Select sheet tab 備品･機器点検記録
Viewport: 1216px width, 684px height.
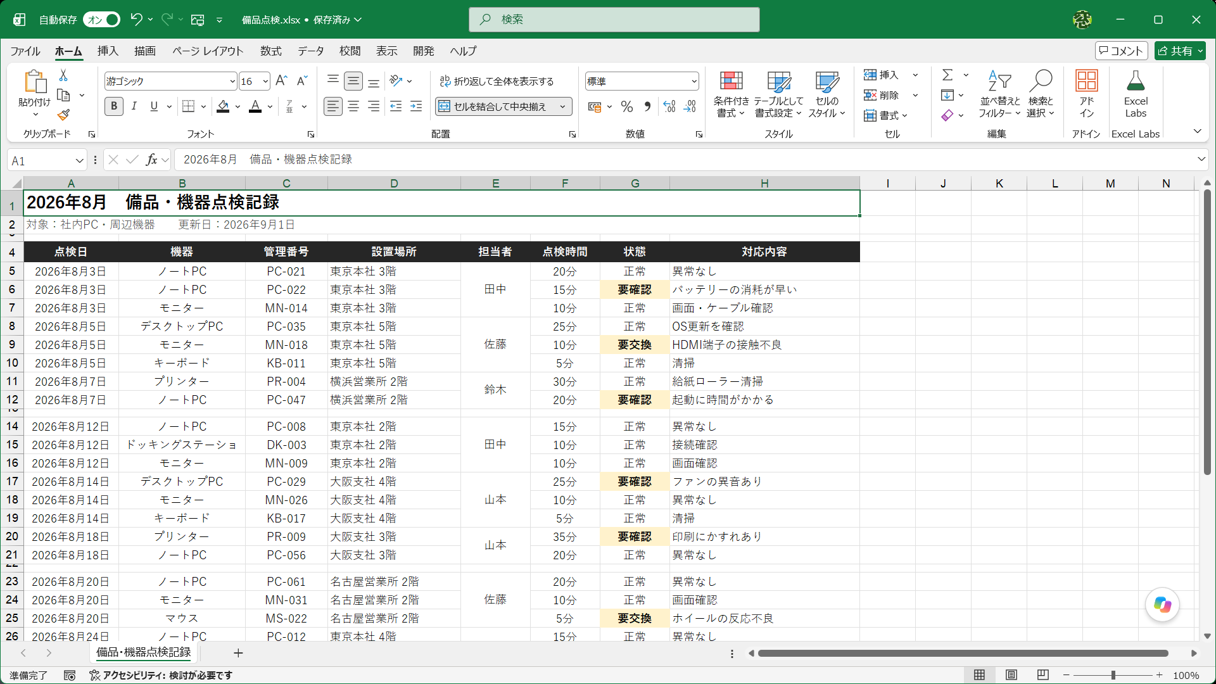(x=144, y=652)
